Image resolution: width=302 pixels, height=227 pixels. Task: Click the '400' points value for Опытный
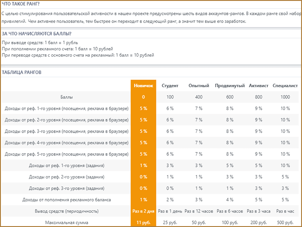coord(199,97)
